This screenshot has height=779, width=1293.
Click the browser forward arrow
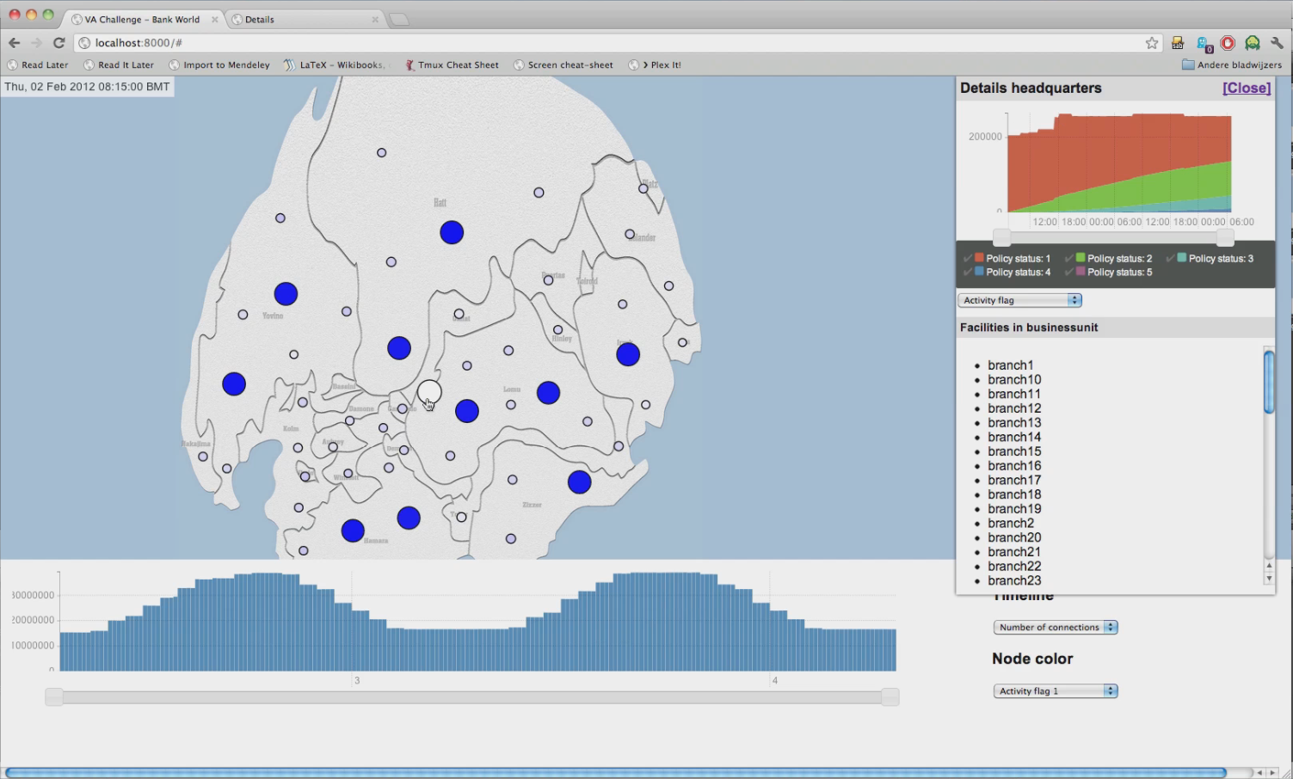(x=36, y=43)
